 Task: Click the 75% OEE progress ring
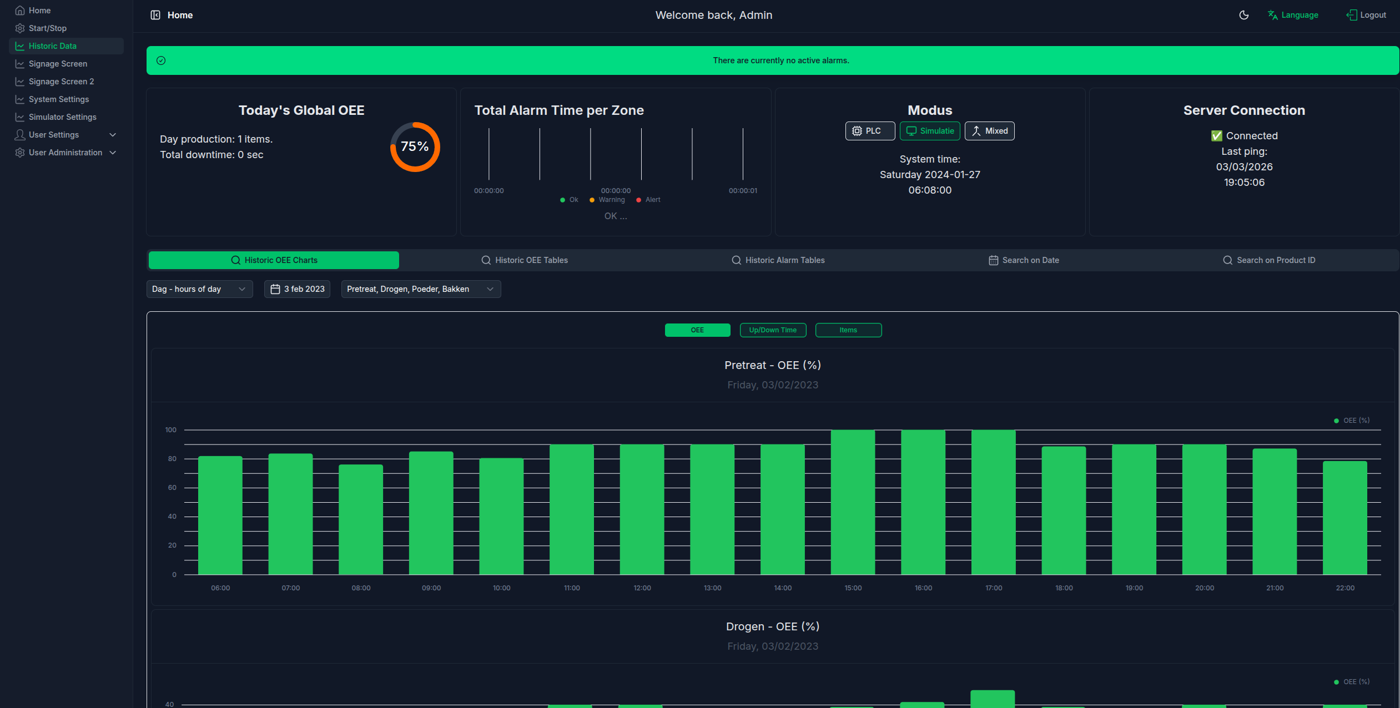415,147
